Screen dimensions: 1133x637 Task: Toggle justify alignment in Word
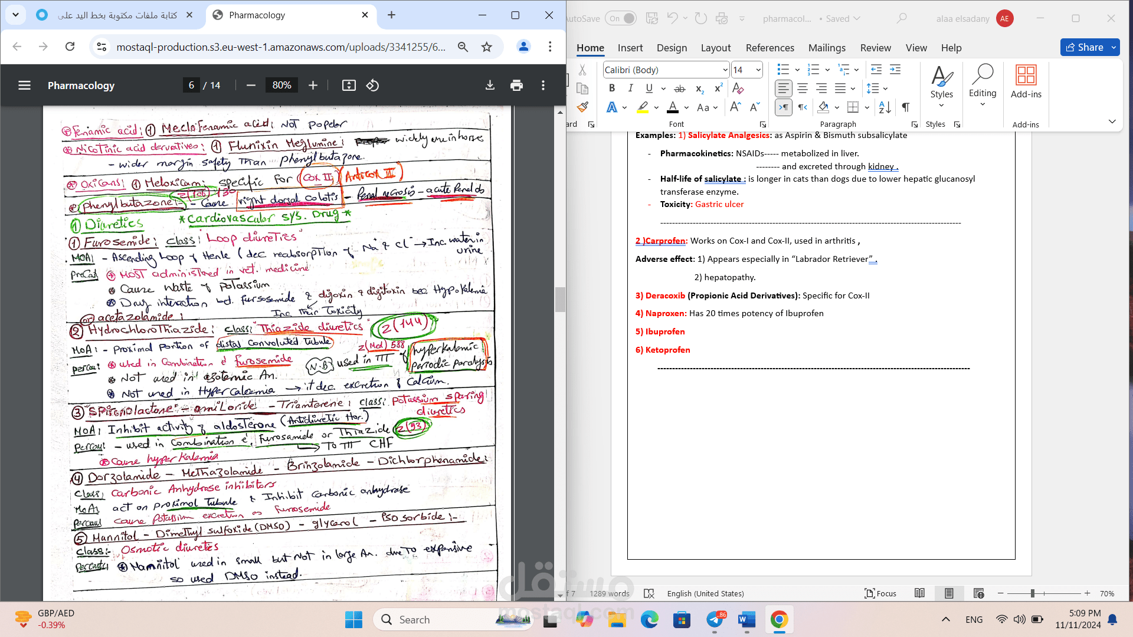tap(840, 88)
